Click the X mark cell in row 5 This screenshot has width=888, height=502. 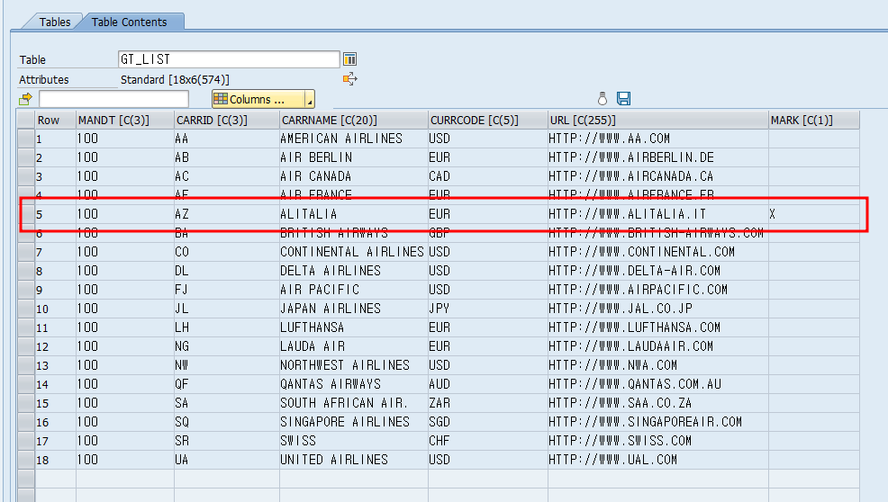pos(814,214)
